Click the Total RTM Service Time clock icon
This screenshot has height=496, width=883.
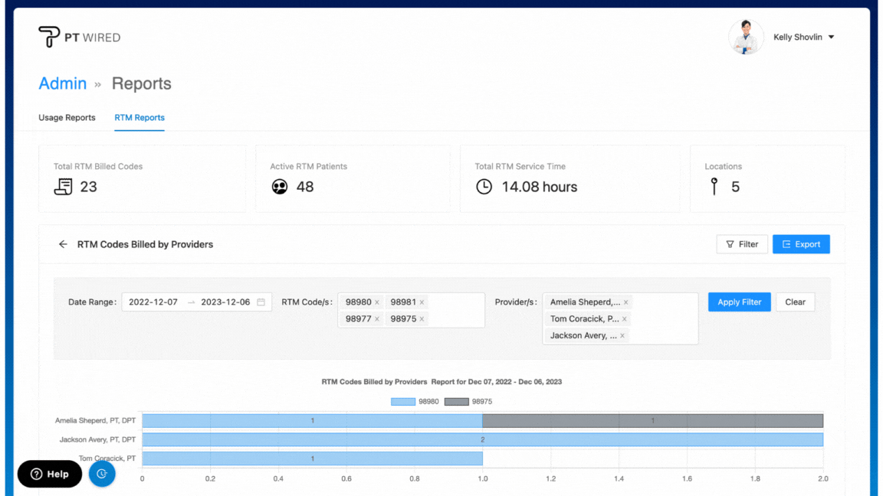click(x=484, y=187)
